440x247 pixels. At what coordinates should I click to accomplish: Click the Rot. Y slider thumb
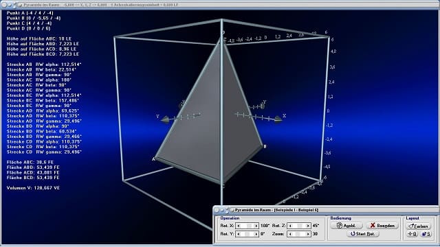click(x=247, y=234)
